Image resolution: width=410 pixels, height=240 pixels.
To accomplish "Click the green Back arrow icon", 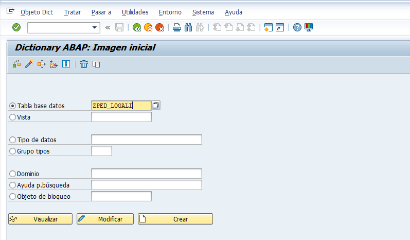I will [x=137, y=27].
